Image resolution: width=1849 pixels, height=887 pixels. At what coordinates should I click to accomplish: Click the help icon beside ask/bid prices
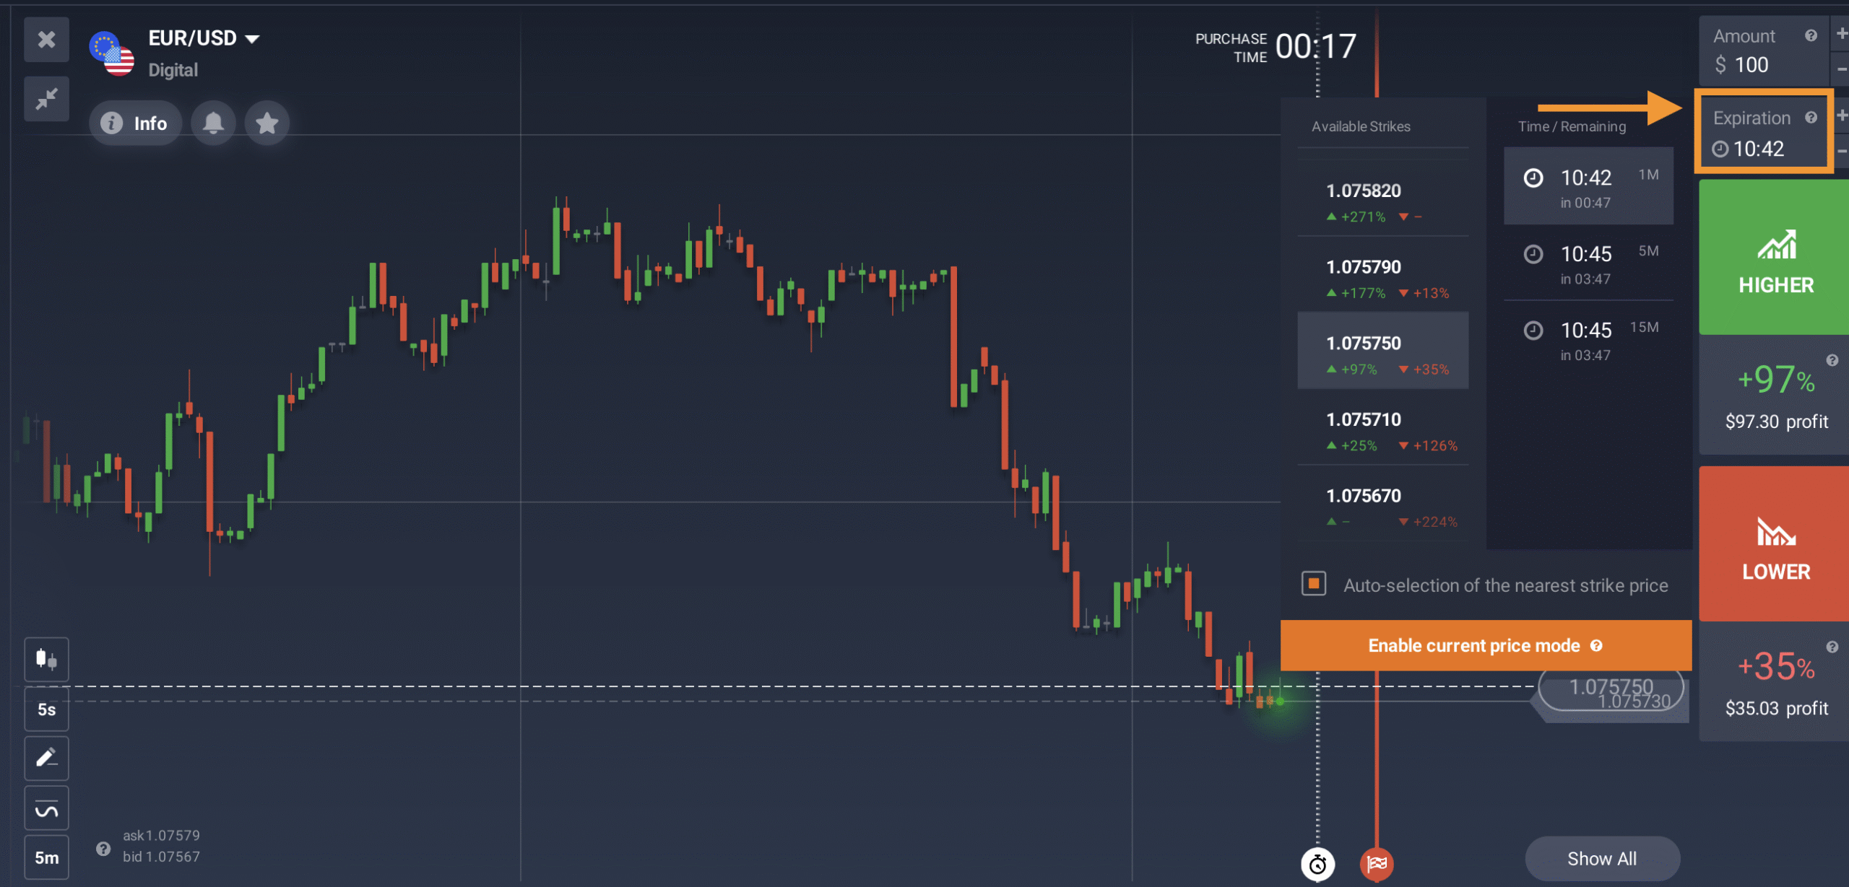(x=103, y=848)
